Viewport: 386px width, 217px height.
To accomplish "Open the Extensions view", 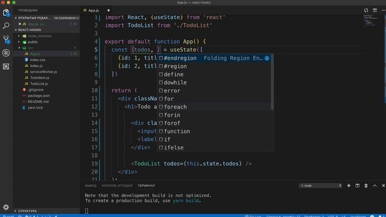I will (6, 66).
